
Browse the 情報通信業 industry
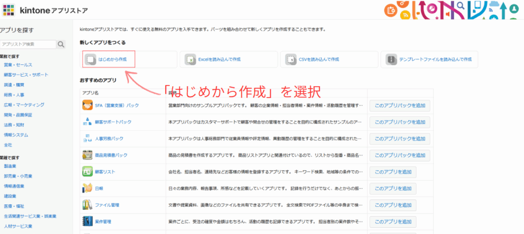point(14,186)
